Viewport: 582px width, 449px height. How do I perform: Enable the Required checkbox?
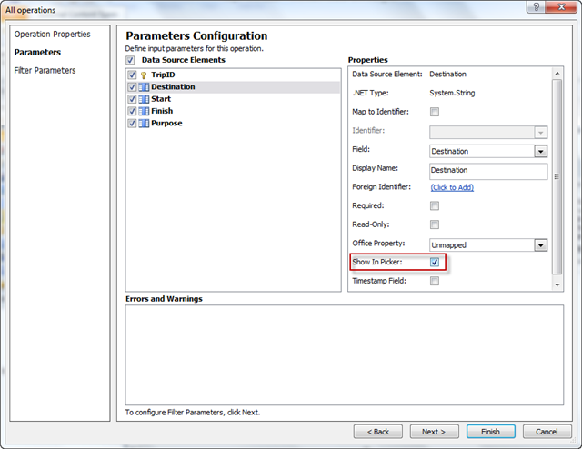[x=435, y=205]
